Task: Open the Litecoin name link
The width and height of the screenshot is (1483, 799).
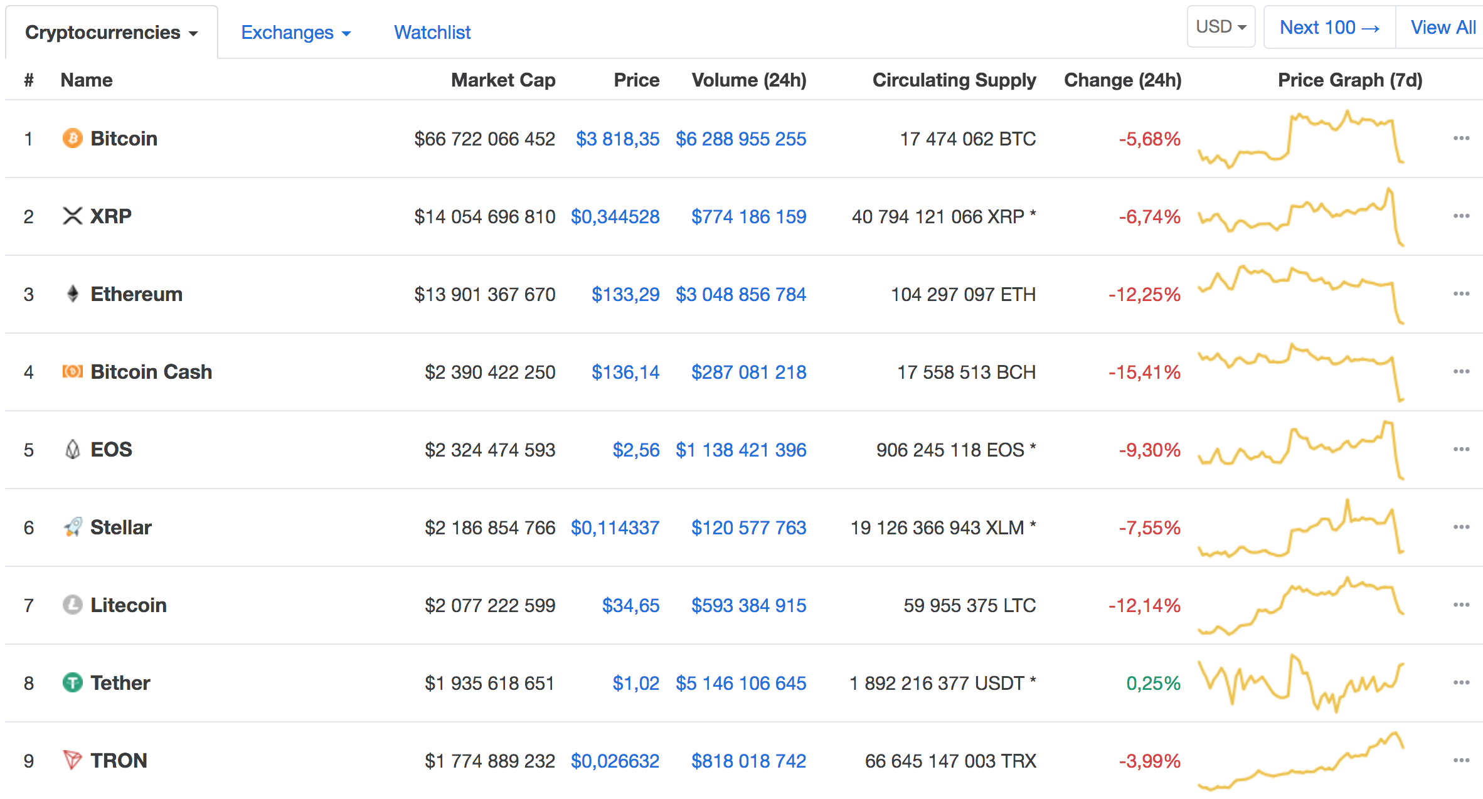Action: coord(129,605)
